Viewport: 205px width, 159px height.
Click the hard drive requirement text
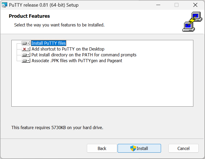pyautogui.click(x=57, y=128)
